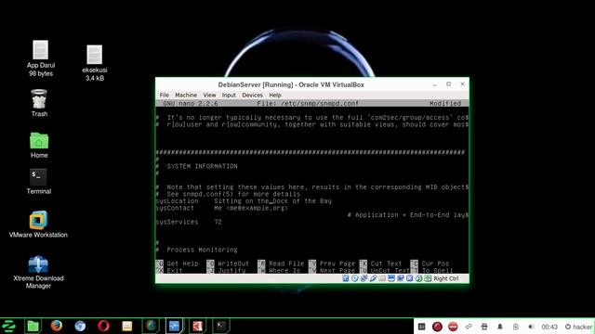Click the printer tray icon

point(484,327)
